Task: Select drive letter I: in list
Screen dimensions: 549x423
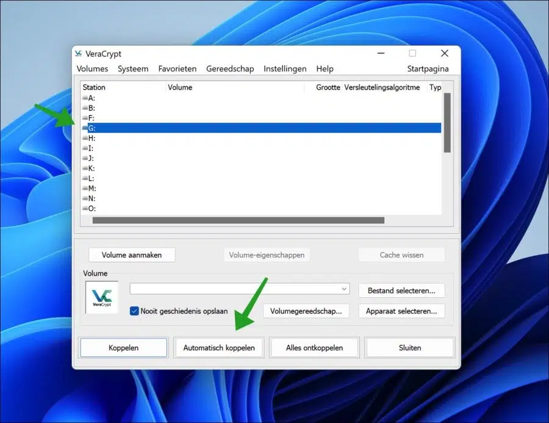Action: coord(91,148)
